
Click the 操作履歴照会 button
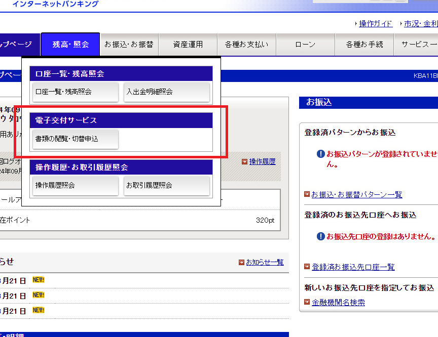tap(75, 186)
